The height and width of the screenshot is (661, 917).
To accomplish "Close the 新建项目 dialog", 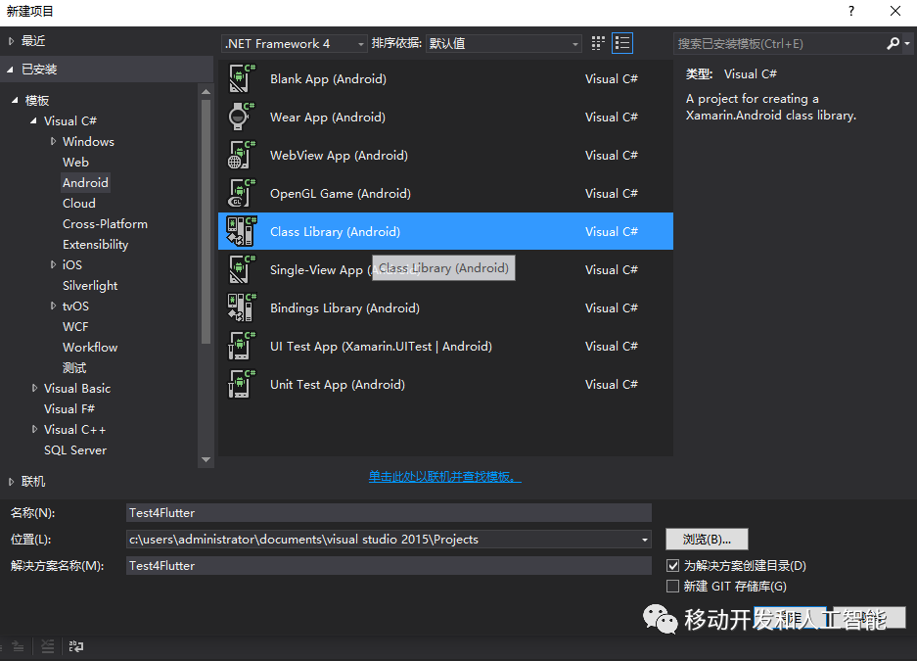I will pos(895,11).
